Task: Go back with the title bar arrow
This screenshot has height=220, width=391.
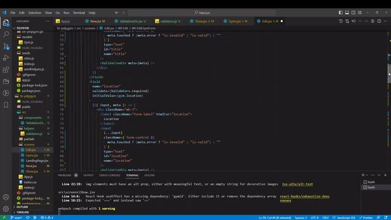Action: (117, 12)
